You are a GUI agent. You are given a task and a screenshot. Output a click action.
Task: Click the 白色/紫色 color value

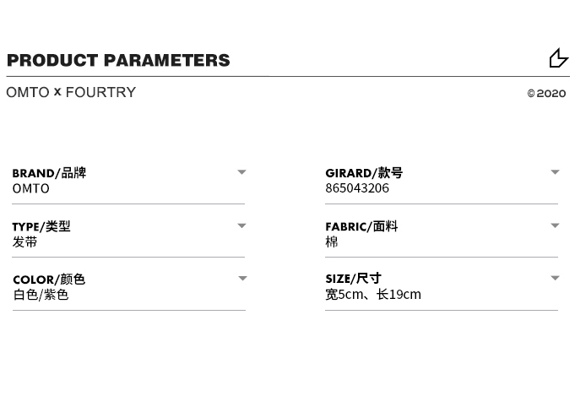(41, 295)
